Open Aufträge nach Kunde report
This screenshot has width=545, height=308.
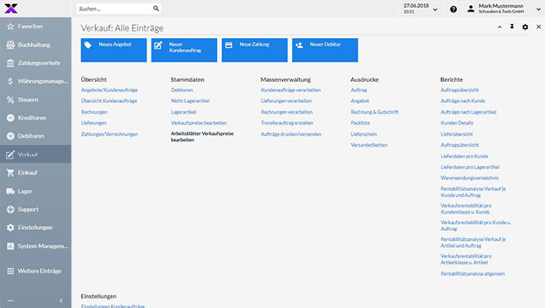[x=462, y=101]
